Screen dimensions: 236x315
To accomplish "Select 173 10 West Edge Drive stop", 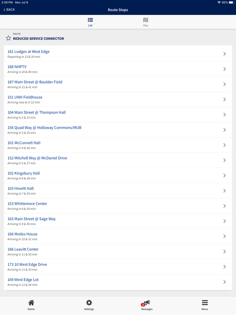I will tap(27, 265).
